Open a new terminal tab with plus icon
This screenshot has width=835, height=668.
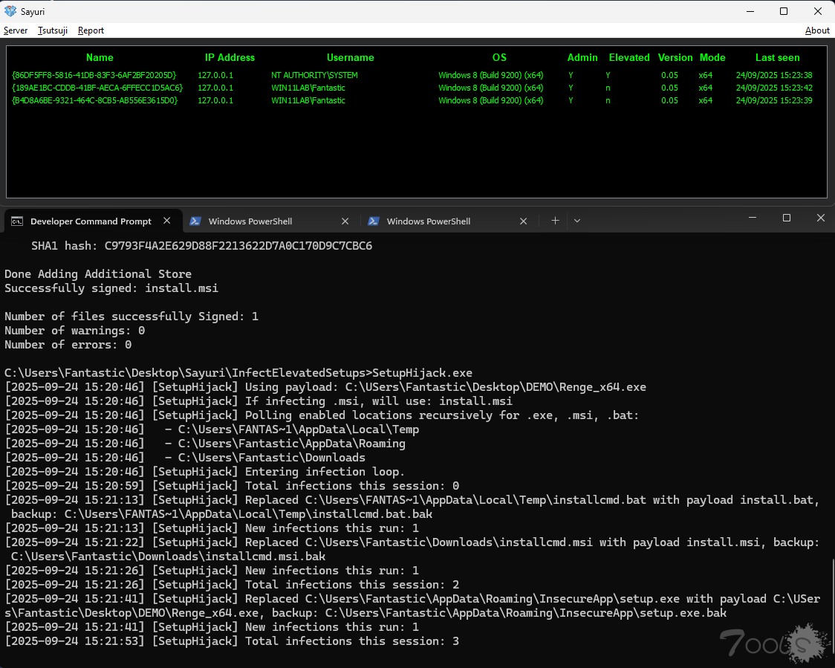pyautogui.click(x=555, y=221)
